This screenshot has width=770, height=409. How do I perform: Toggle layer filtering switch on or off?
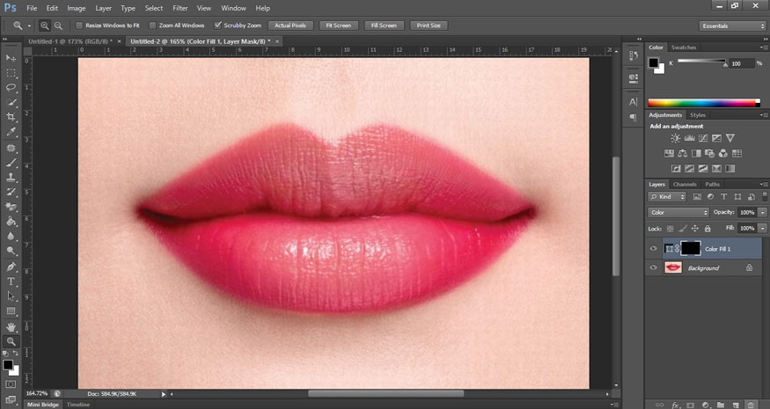pos(764,196)
